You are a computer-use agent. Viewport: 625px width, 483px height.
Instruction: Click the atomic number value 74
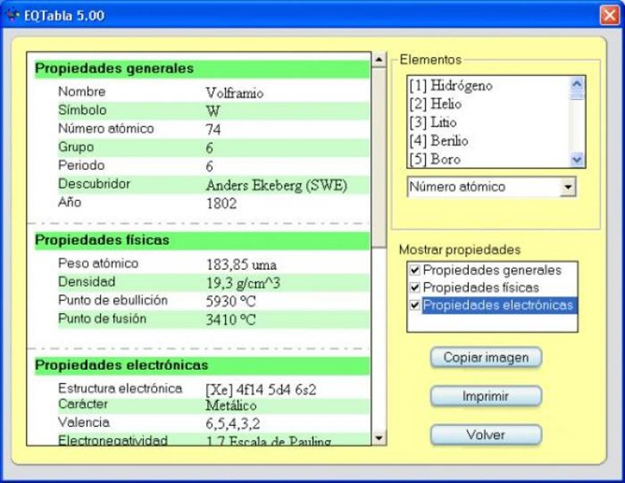click(213, 129)
